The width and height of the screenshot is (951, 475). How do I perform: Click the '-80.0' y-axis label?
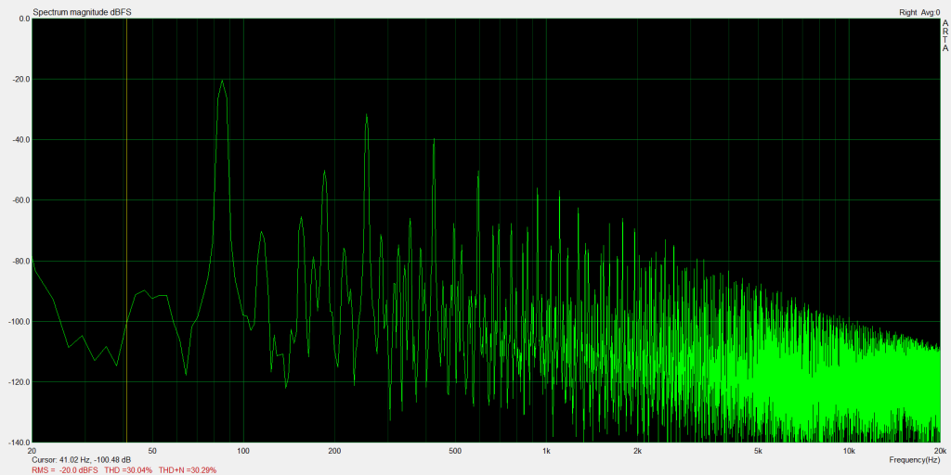(x=22, y=261)
